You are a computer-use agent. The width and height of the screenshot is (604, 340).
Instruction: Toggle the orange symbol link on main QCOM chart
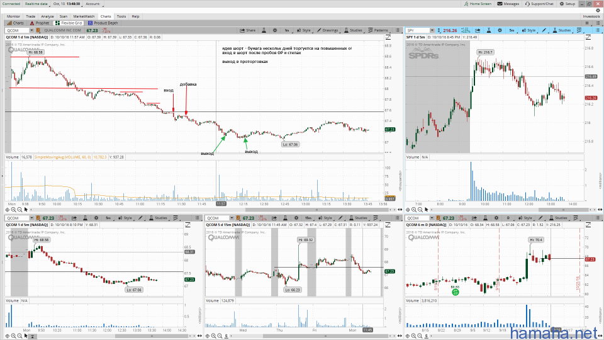[38, 30]
